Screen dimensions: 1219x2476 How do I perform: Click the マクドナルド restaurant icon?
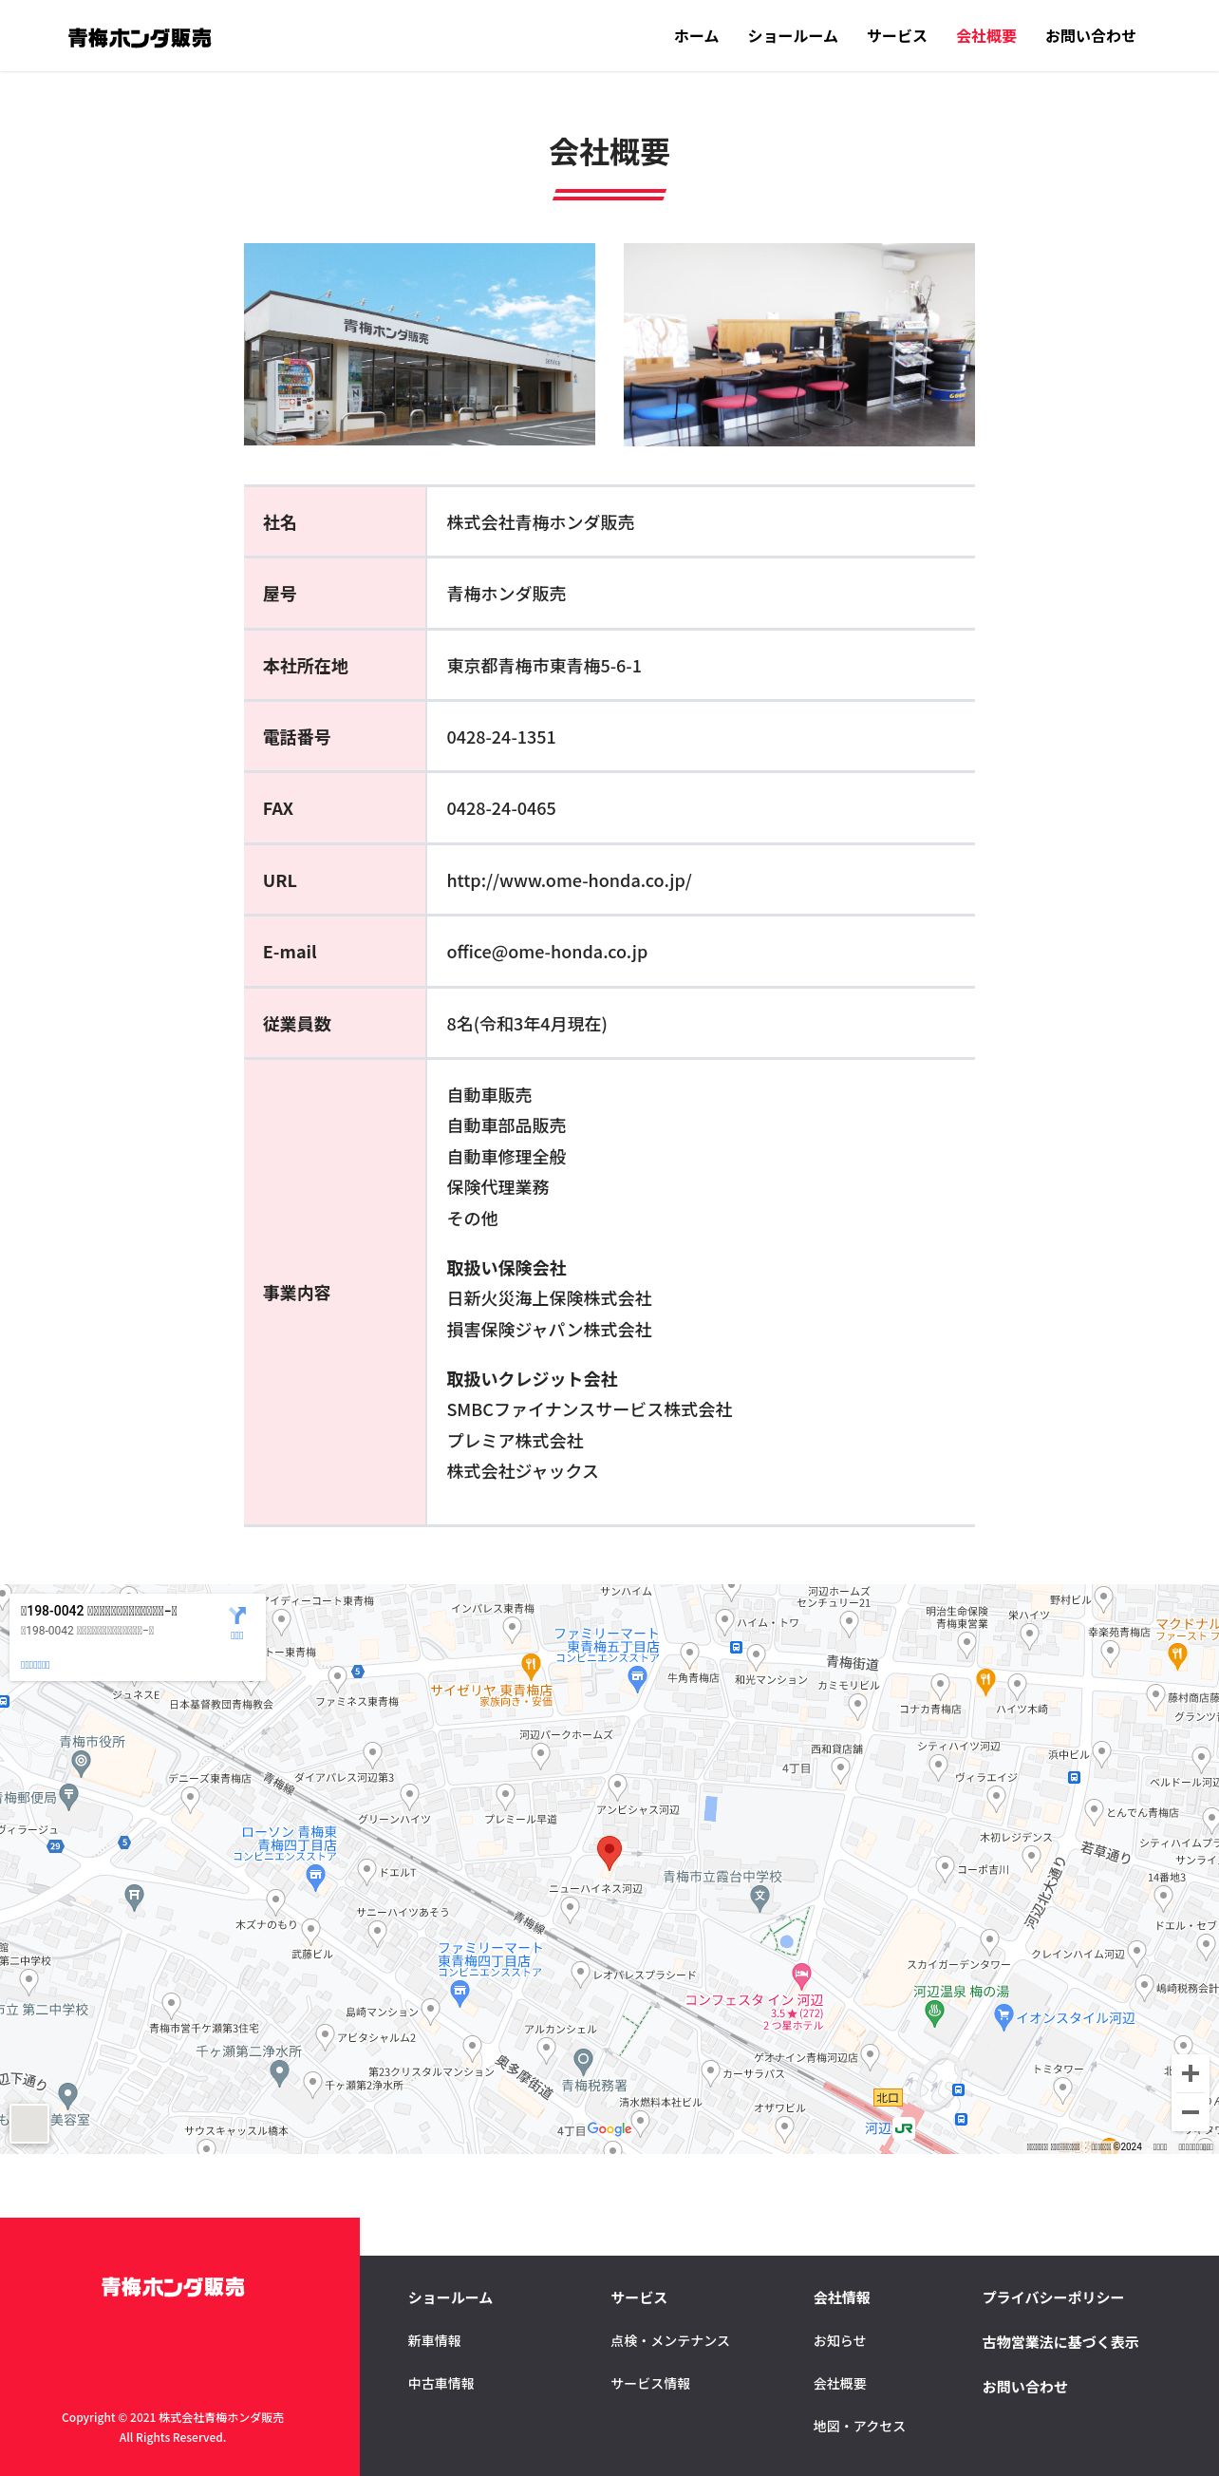tap(1177, 1654)
